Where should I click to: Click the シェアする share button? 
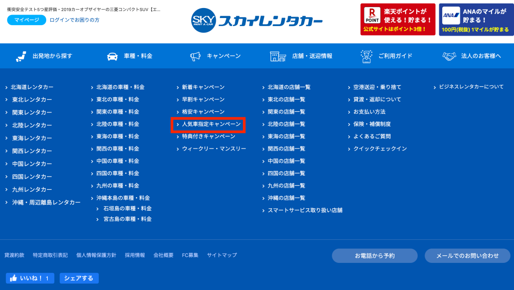tap(79, 278)
